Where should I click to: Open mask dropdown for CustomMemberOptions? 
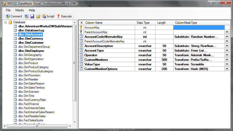tap(227, 69)
